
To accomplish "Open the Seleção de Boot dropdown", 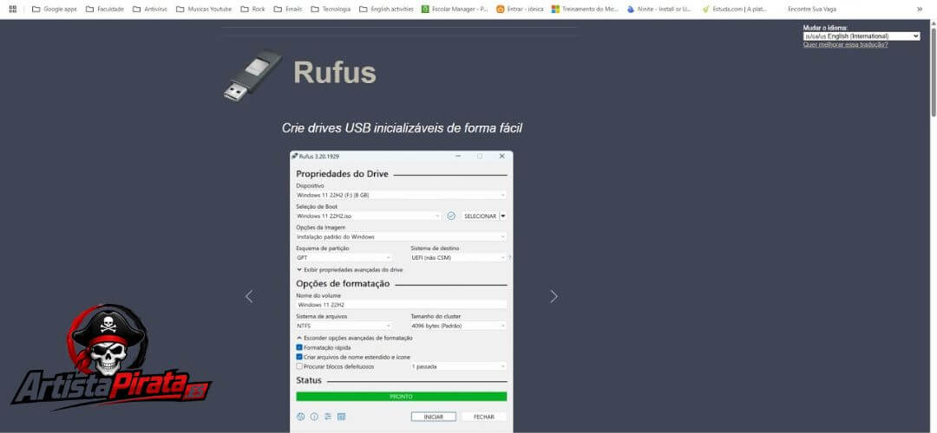I will pos(369,216).
